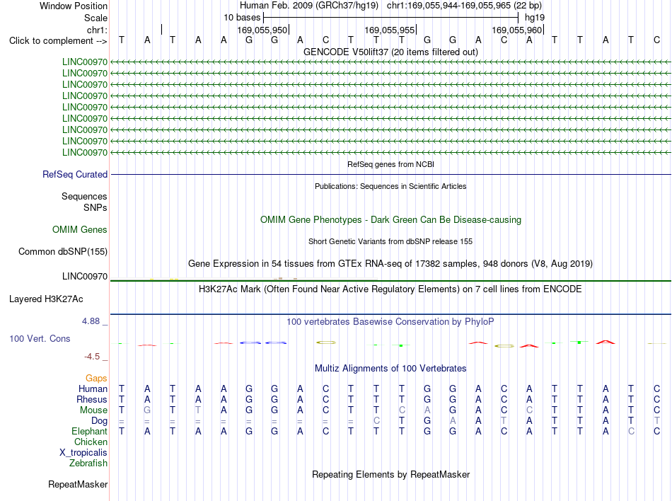
Task: Select the Dog species row label
Action: 99,421
